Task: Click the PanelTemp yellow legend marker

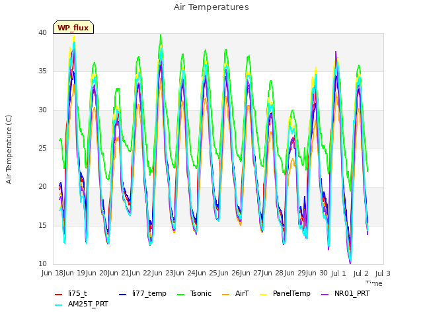Action: (x=263, y=295)
